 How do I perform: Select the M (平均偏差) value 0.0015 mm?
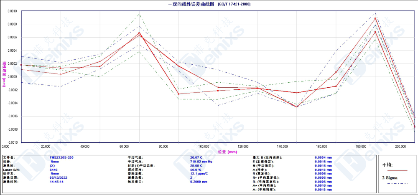point(323,166)
